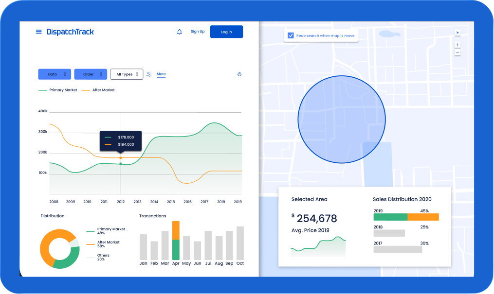Toggle After Market legend series

pyautogui.click(x=98, y=90)
